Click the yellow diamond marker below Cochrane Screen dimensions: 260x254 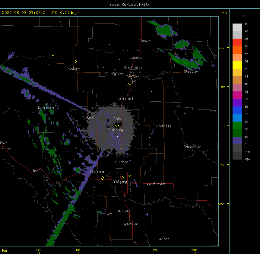click(x=103, y=178)
